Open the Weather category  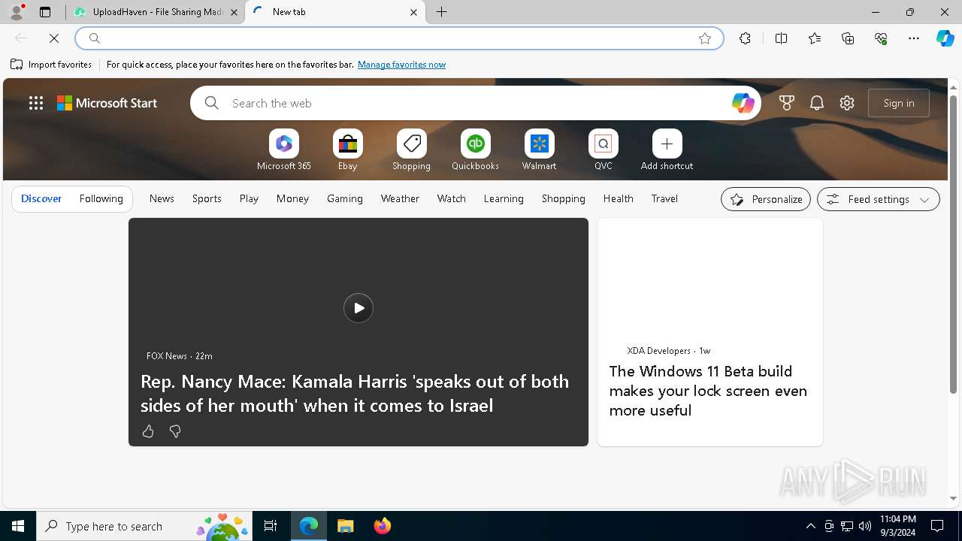click(x=400, y=198)
